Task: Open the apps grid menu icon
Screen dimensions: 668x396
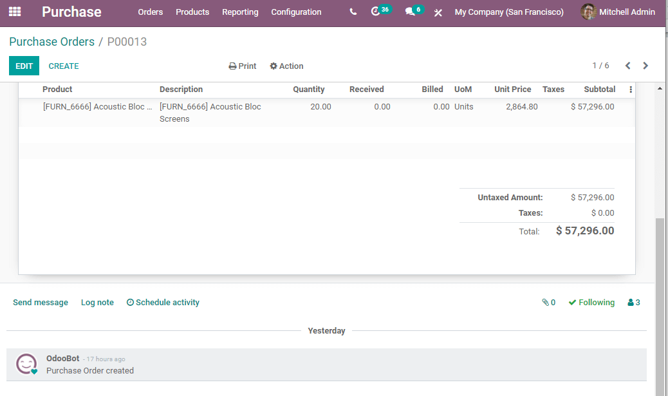Action: pos(15,12)
